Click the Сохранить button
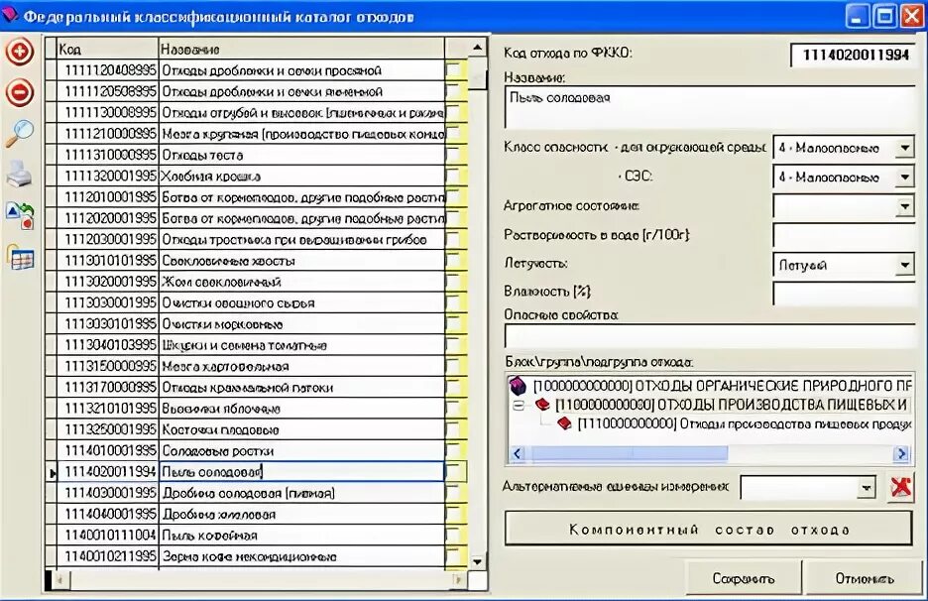 (x=744, y=578)
